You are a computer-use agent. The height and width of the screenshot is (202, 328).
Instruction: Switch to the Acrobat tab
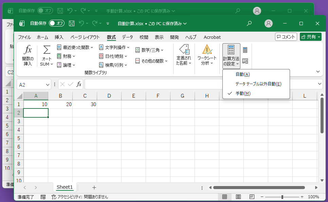tap(212, 37)
